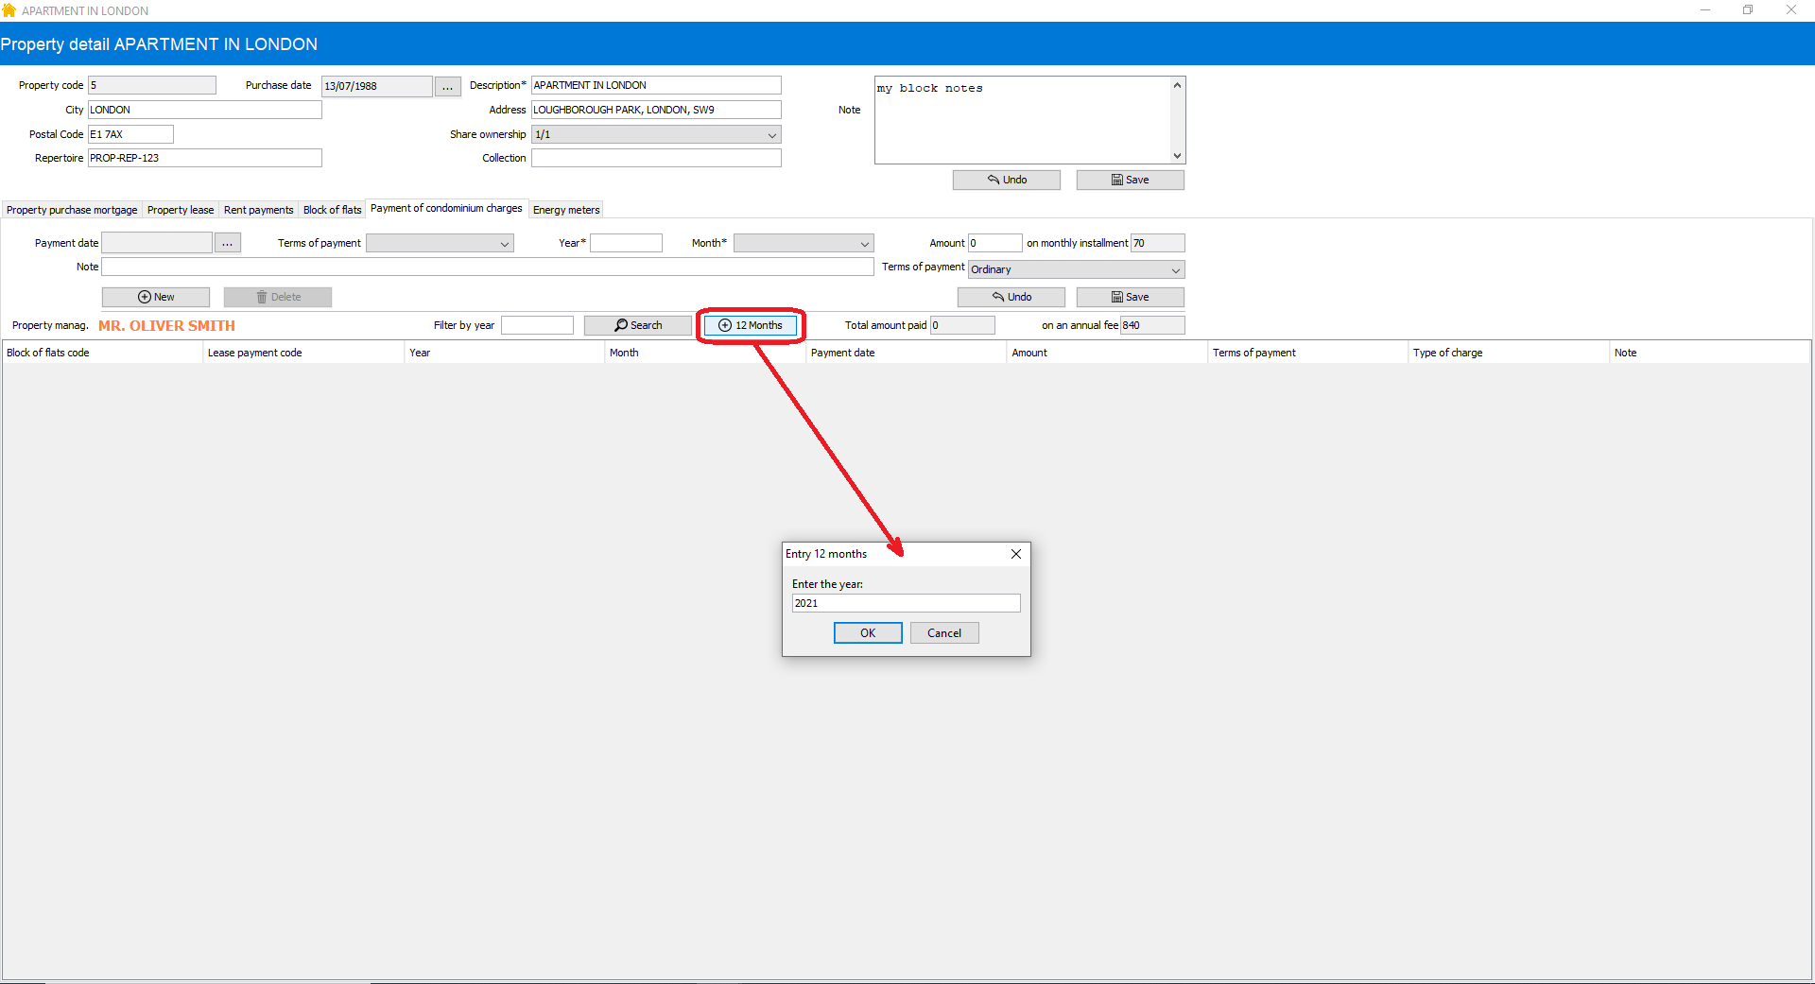Image resolution: width=1815 pixels, height=984 pixels.
Task: Confirm year with OK button
Action: [867, 633]
